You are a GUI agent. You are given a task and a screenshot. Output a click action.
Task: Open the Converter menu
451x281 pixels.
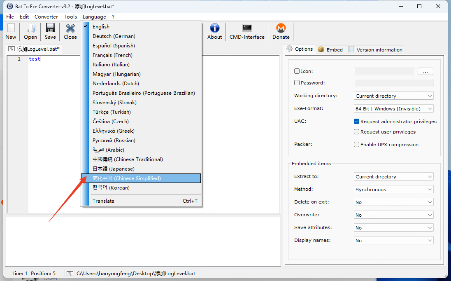tap(46, 17)
